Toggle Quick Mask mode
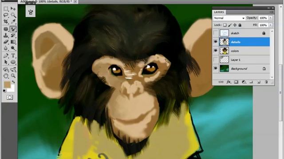 [x=10, y=98]
